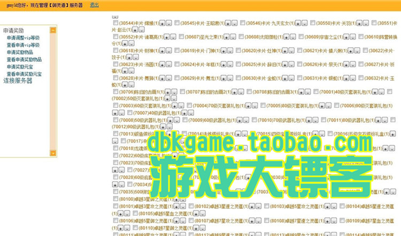Open 查看申请奖励物品 sidebar link
This screenshot has height=236, width=401.
click(x=24, y=59)
